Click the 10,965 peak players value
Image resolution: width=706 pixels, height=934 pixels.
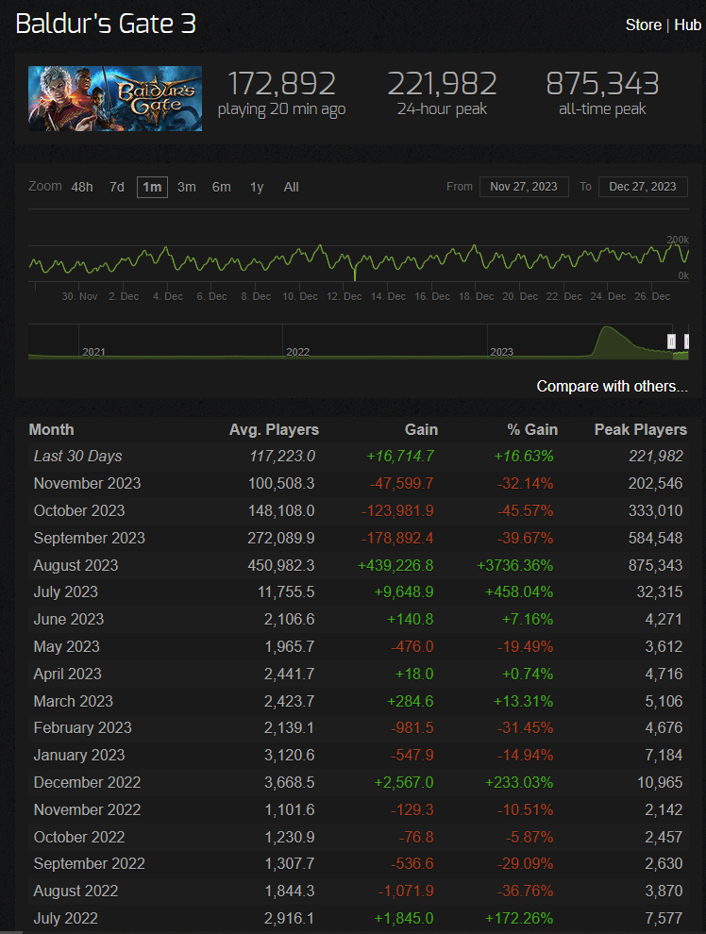660,783
